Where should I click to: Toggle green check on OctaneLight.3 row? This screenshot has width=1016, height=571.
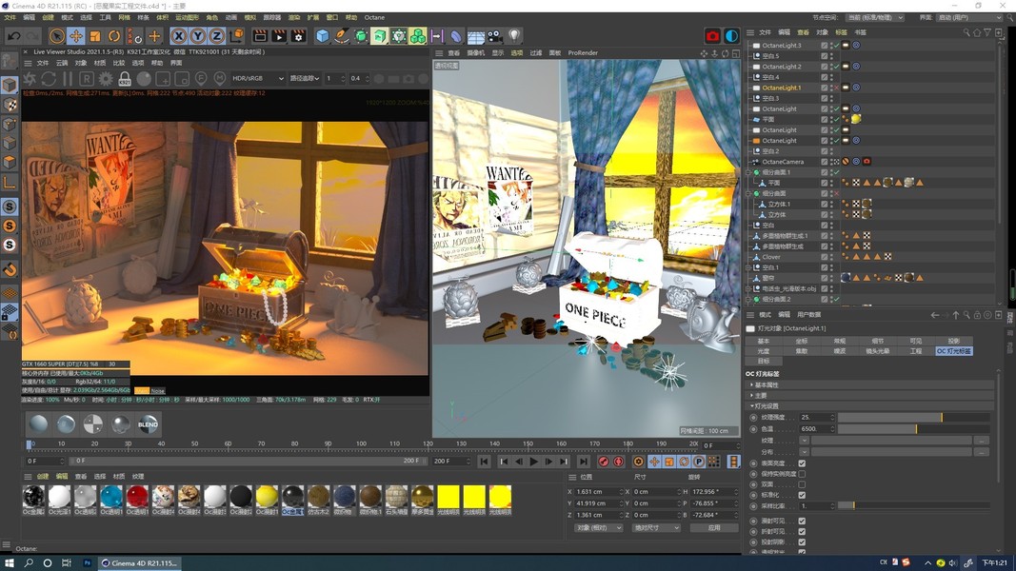click(837, 46)
